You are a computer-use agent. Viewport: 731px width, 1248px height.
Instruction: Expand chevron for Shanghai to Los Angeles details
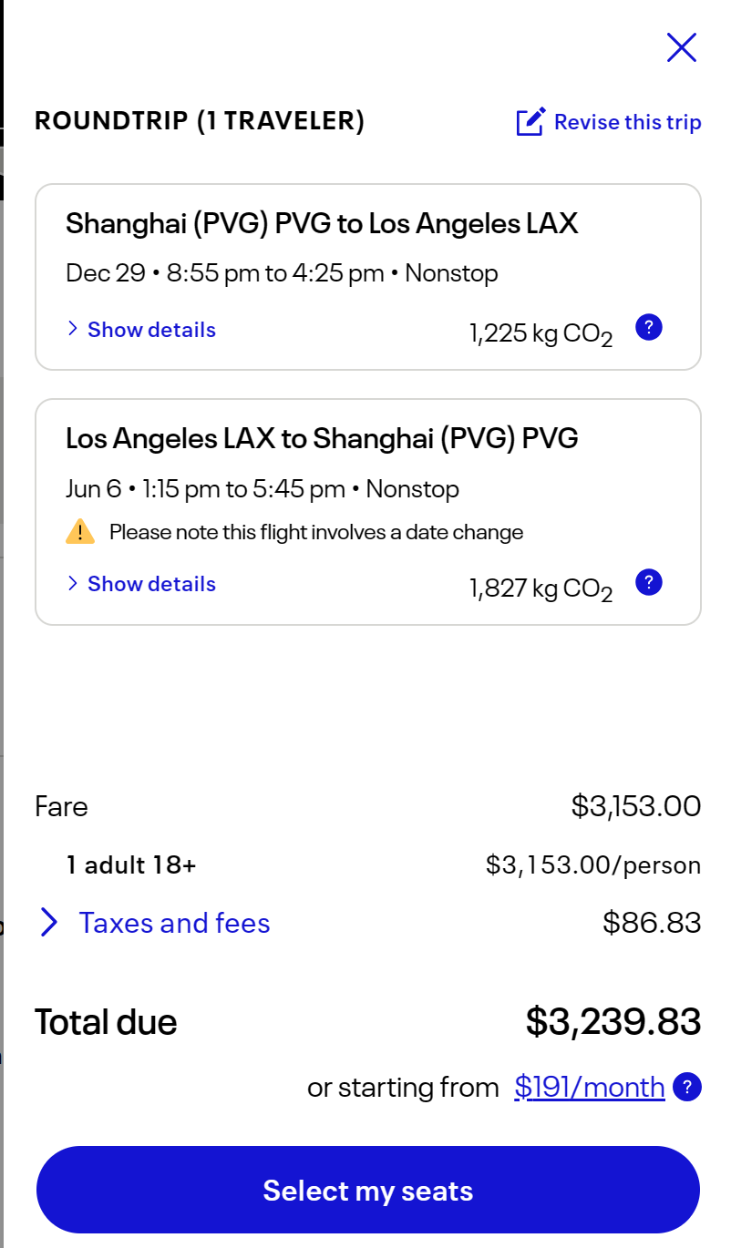click(73, 330)
